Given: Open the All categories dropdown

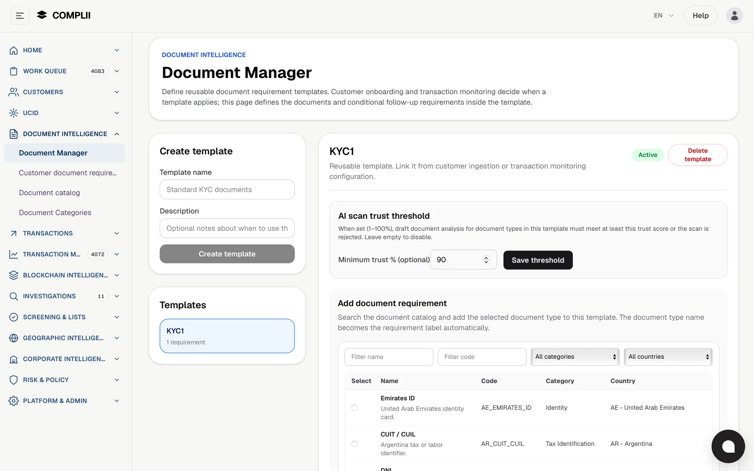Looking at the screenshot, I should point(575,357).
